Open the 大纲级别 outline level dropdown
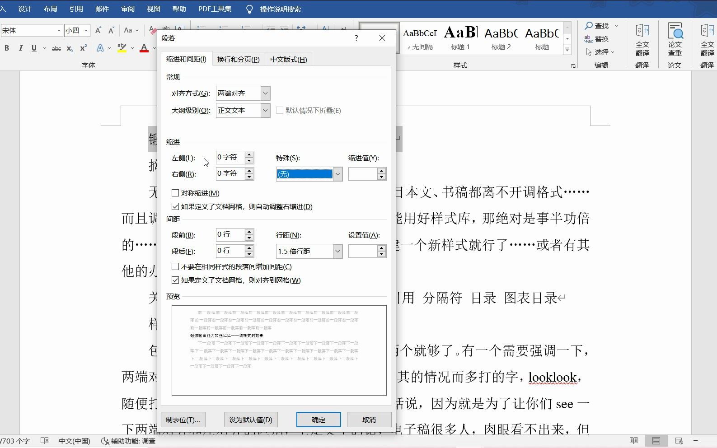 coord(265,110)
